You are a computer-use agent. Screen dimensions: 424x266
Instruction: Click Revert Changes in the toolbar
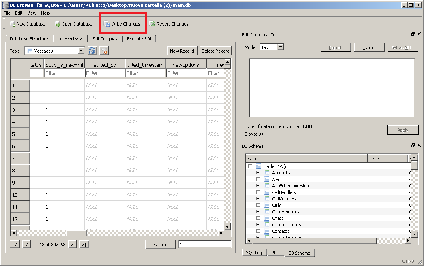coord(169,24)
